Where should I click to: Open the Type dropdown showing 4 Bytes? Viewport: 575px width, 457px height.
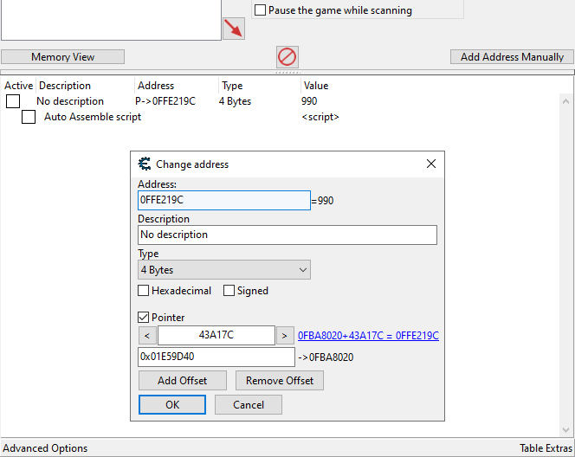(x=224, y=270)
